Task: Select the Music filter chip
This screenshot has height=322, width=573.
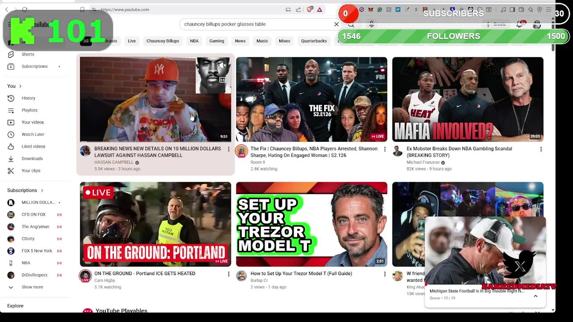Action: pyautogui.click(x=262, y=41)
